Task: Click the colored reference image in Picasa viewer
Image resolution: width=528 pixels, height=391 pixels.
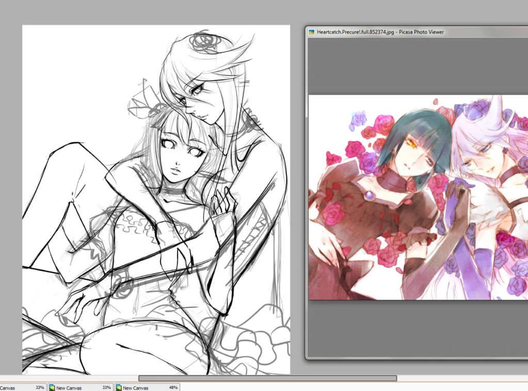Action: [x=418, y=197]
